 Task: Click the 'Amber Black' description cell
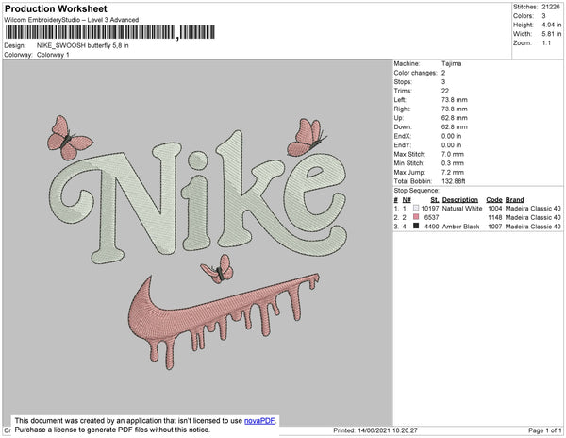tap(460, 227)
